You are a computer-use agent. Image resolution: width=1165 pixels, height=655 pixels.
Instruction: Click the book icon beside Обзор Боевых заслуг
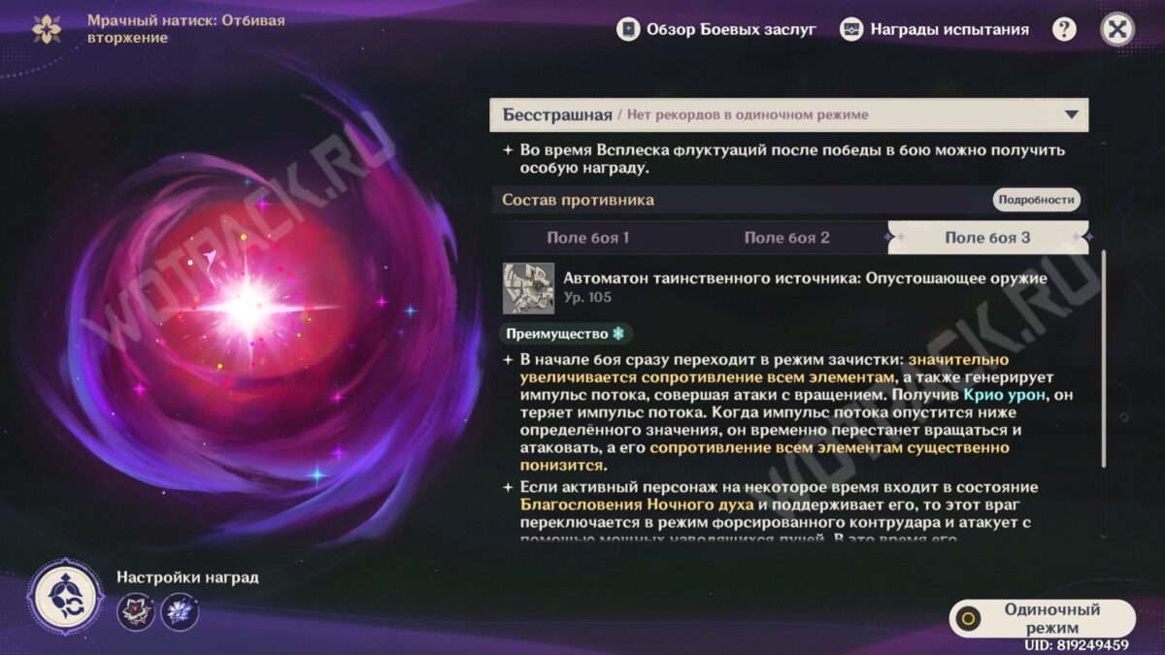[629, 29]
